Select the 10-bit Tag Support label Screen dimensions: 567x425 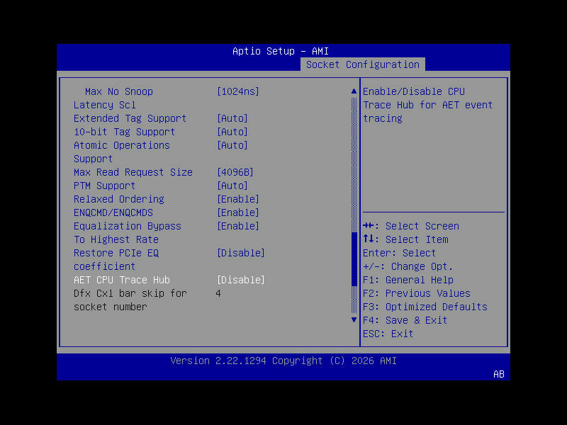coord(125,132)
